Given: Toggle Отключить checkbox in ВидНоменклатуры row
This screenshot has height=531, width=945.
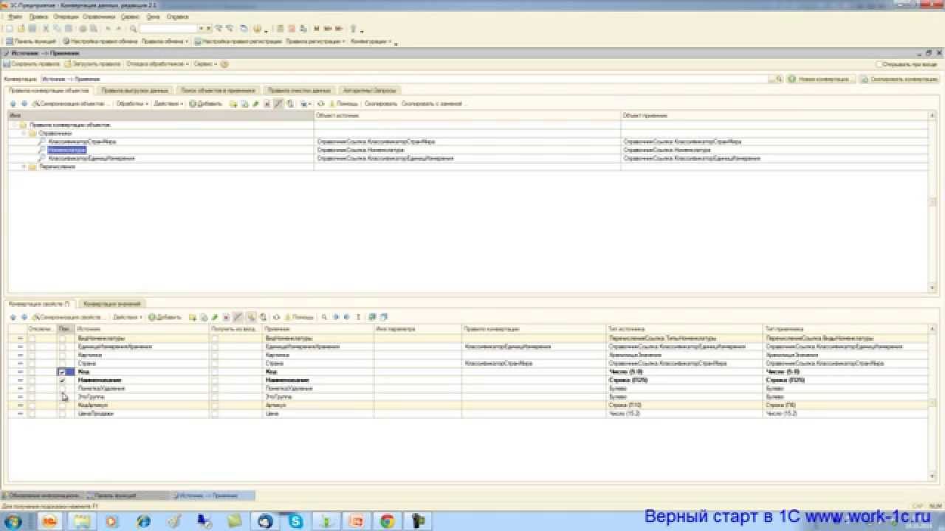Looking at the screenshot, I should (32, 339).
